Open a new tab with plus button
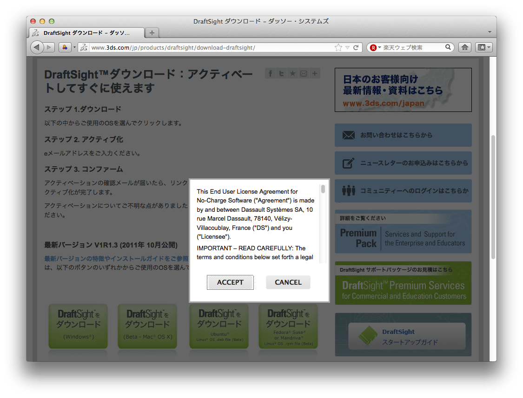 coord(152,33)
